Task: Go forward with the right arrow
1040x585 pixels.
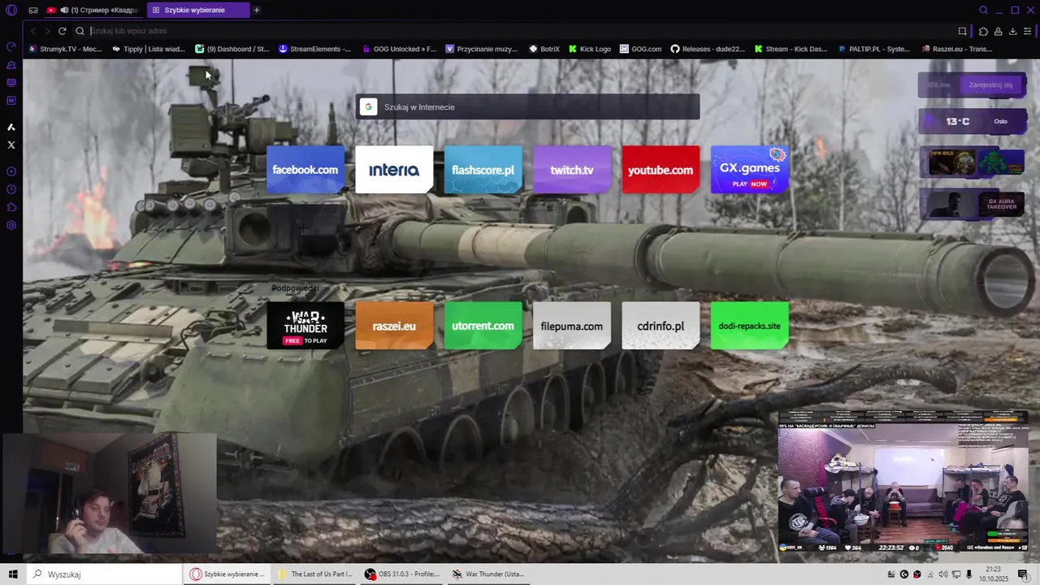Action: click(x=47, y=31)
